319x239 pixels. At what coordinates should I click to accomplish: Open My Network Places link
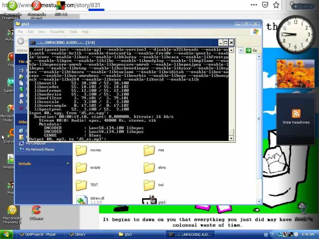click(x=40, y=149)
